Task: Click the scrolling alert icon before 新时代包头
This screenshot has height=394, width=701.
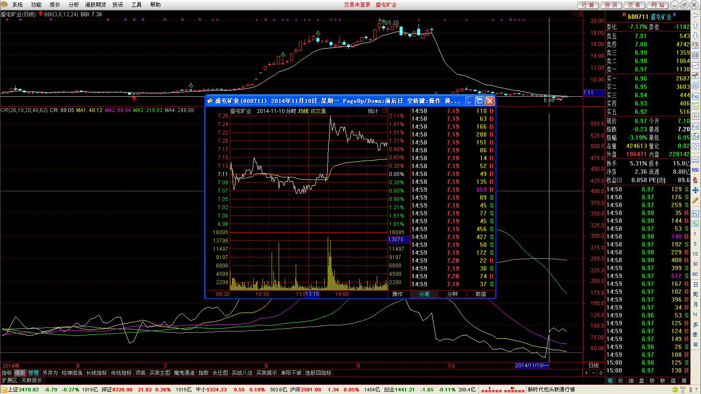Action: pyautogui.click(x=503, y=390)
